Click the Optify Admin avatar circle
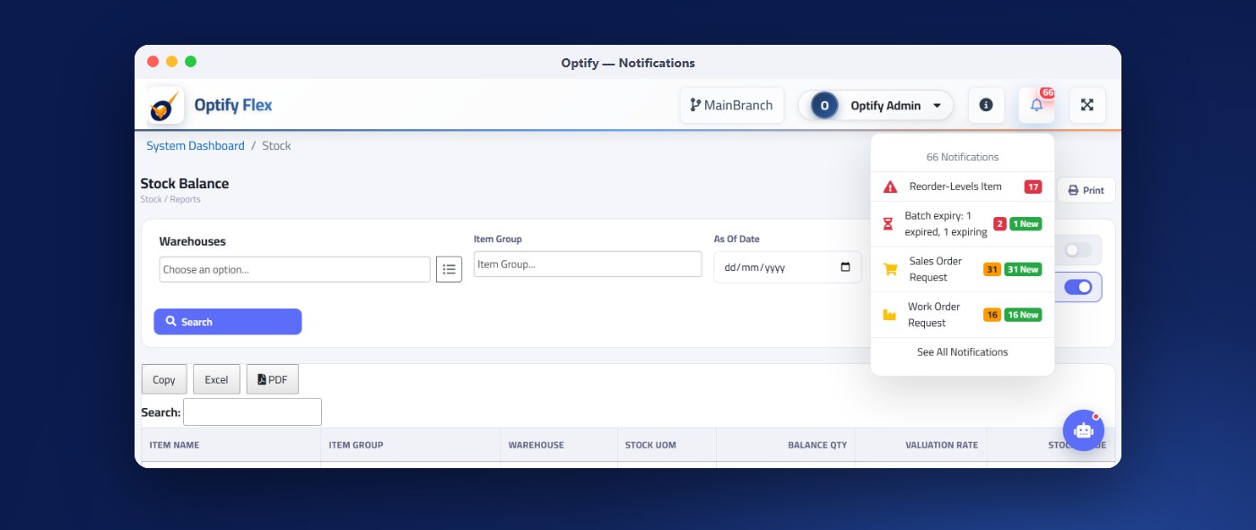The image size is (1256, 530). pos(824,106)
